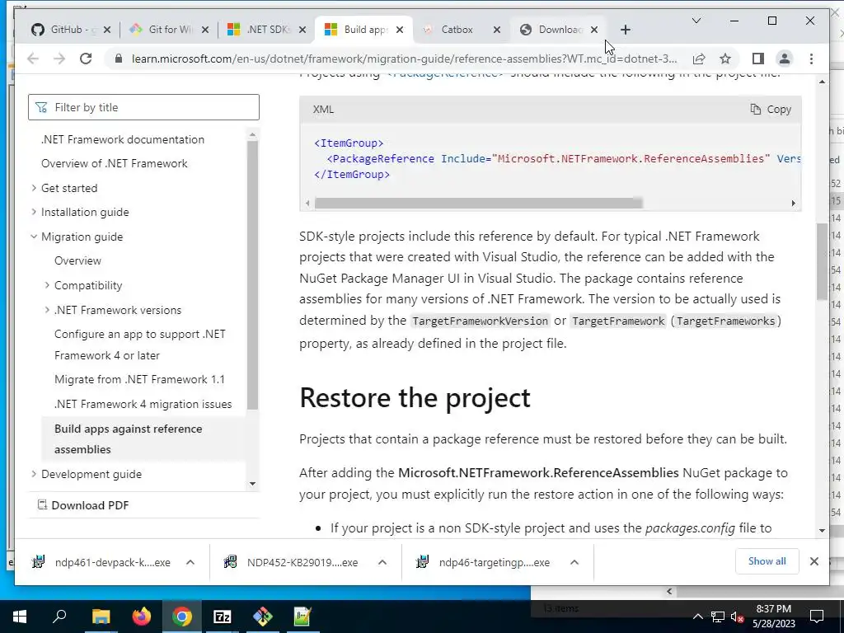Viewport: 844px width, 633px height.
Task: Close the Download tab
Action: pos(594,30)
